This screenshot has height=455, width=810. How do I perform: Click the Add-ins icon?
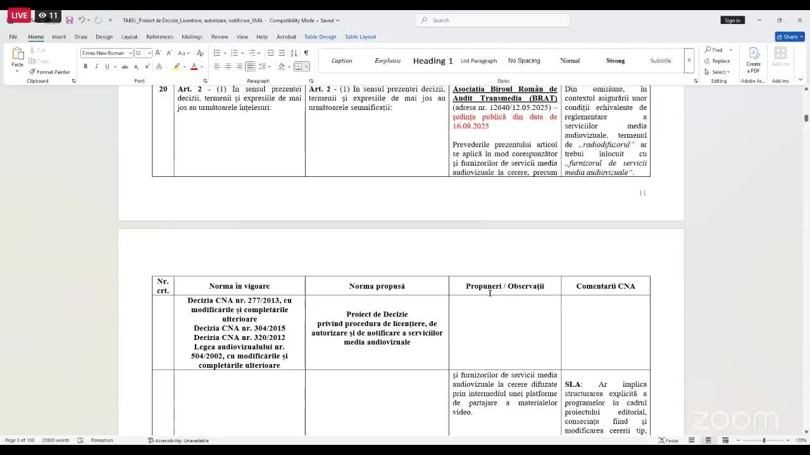pos(780,57)
